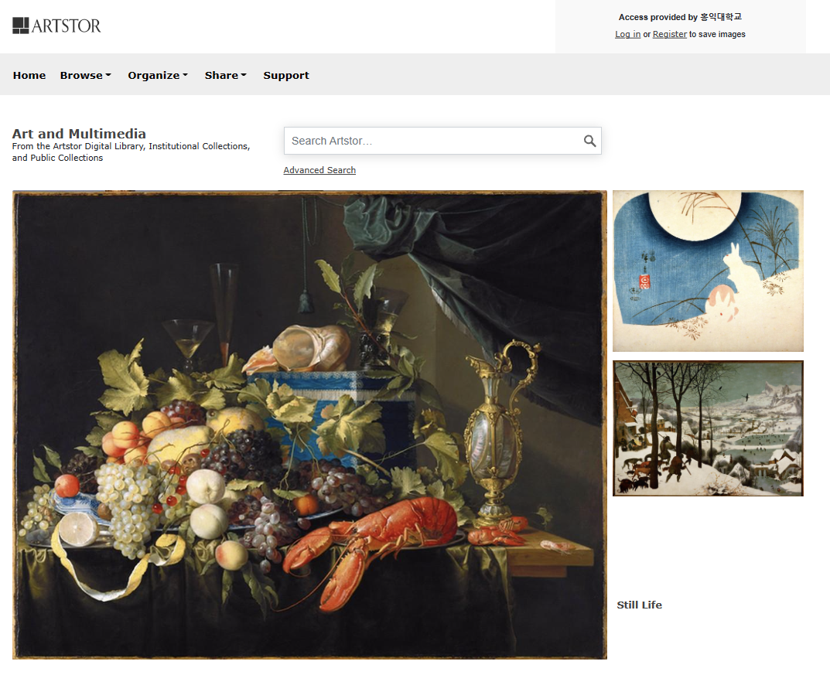Expand the Browse dropdown menu

tap(86, 75)
